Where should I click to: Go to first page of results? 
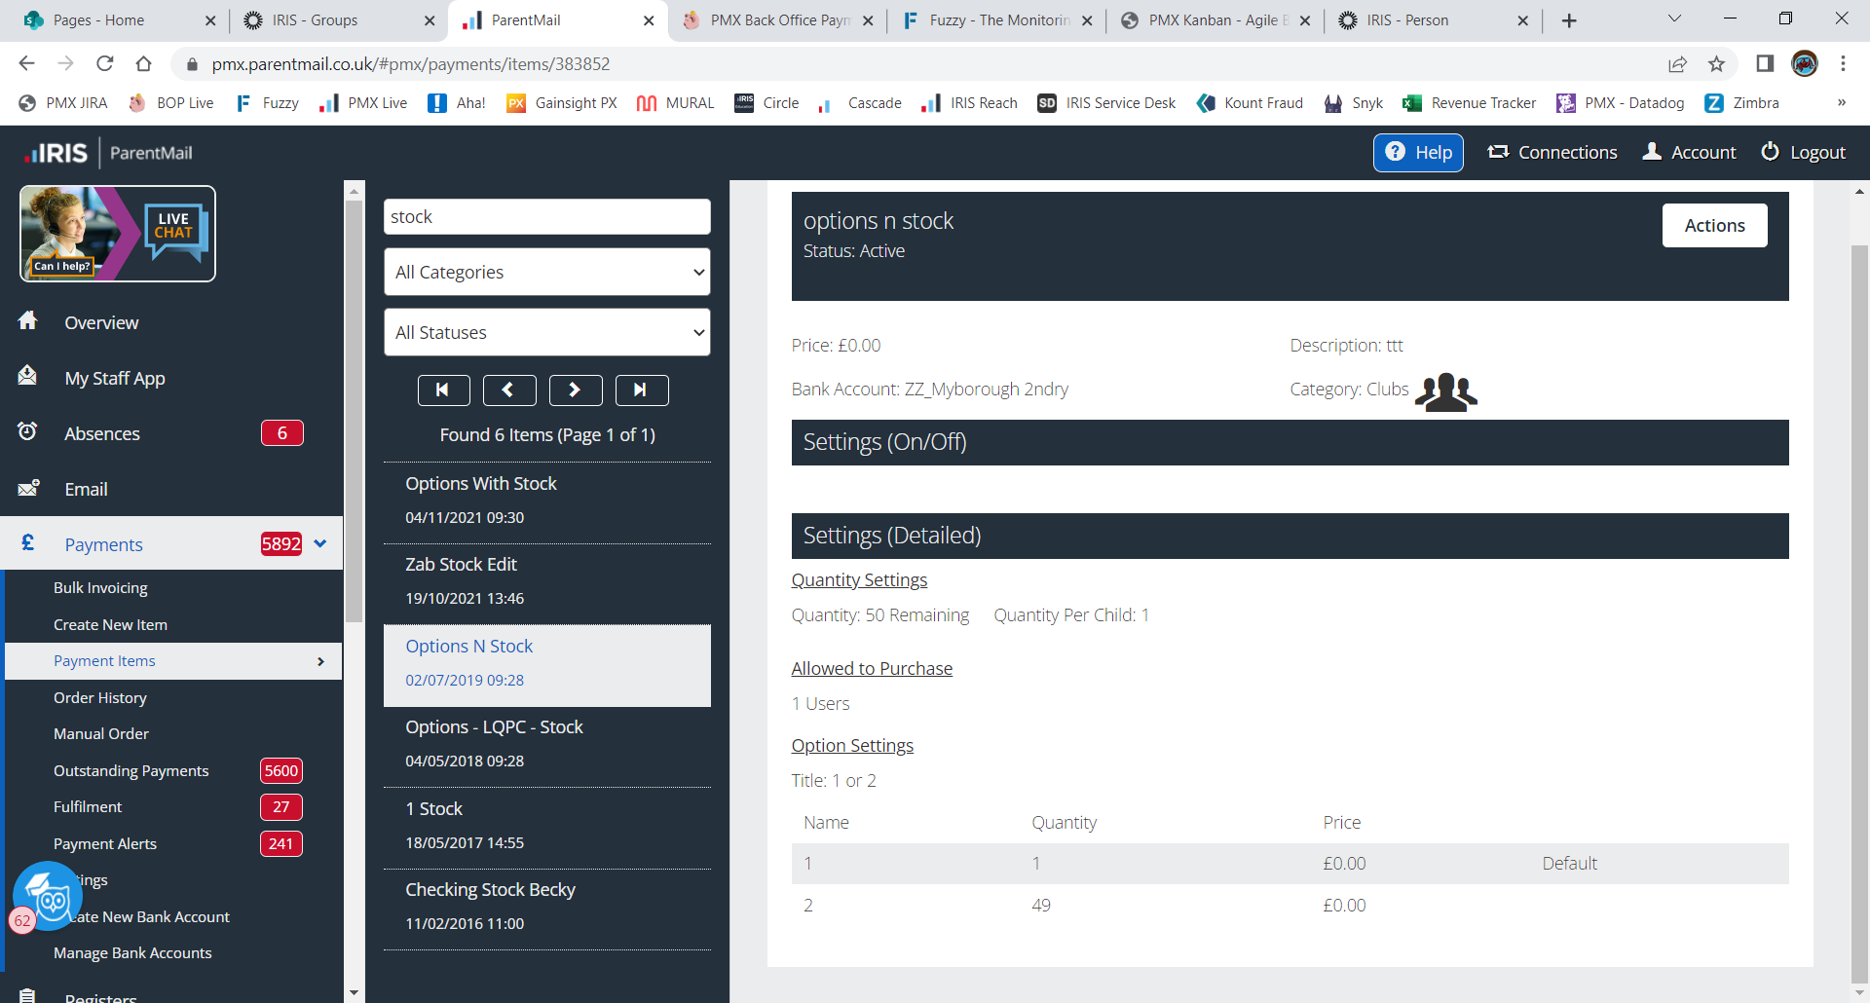pyautogui.click(x=443, y=390)
